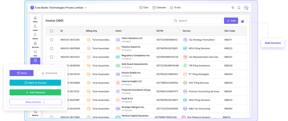288x121 pixels.
Task: Click the Invoice (300) heading
Action: click(x=55, y=21)
